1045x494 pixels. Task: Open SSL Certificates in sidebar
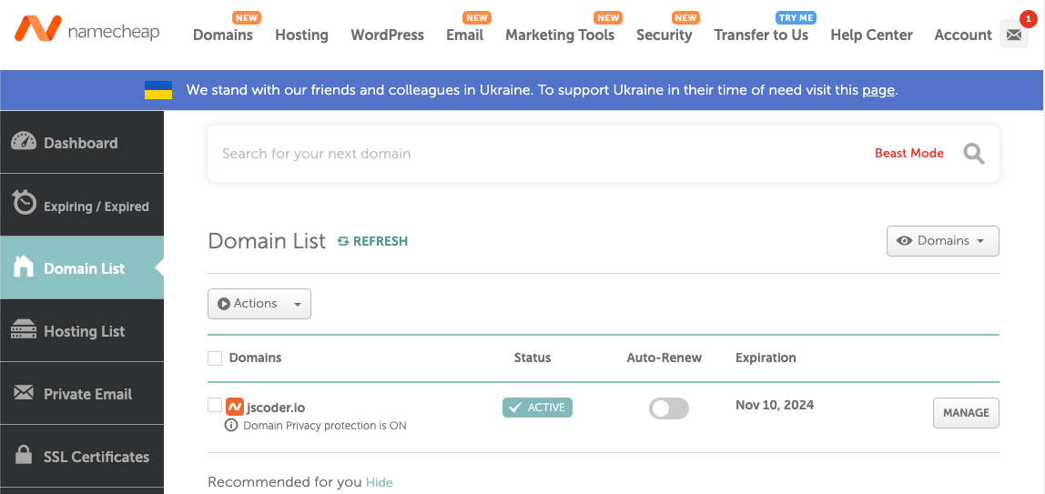(81, 456)
